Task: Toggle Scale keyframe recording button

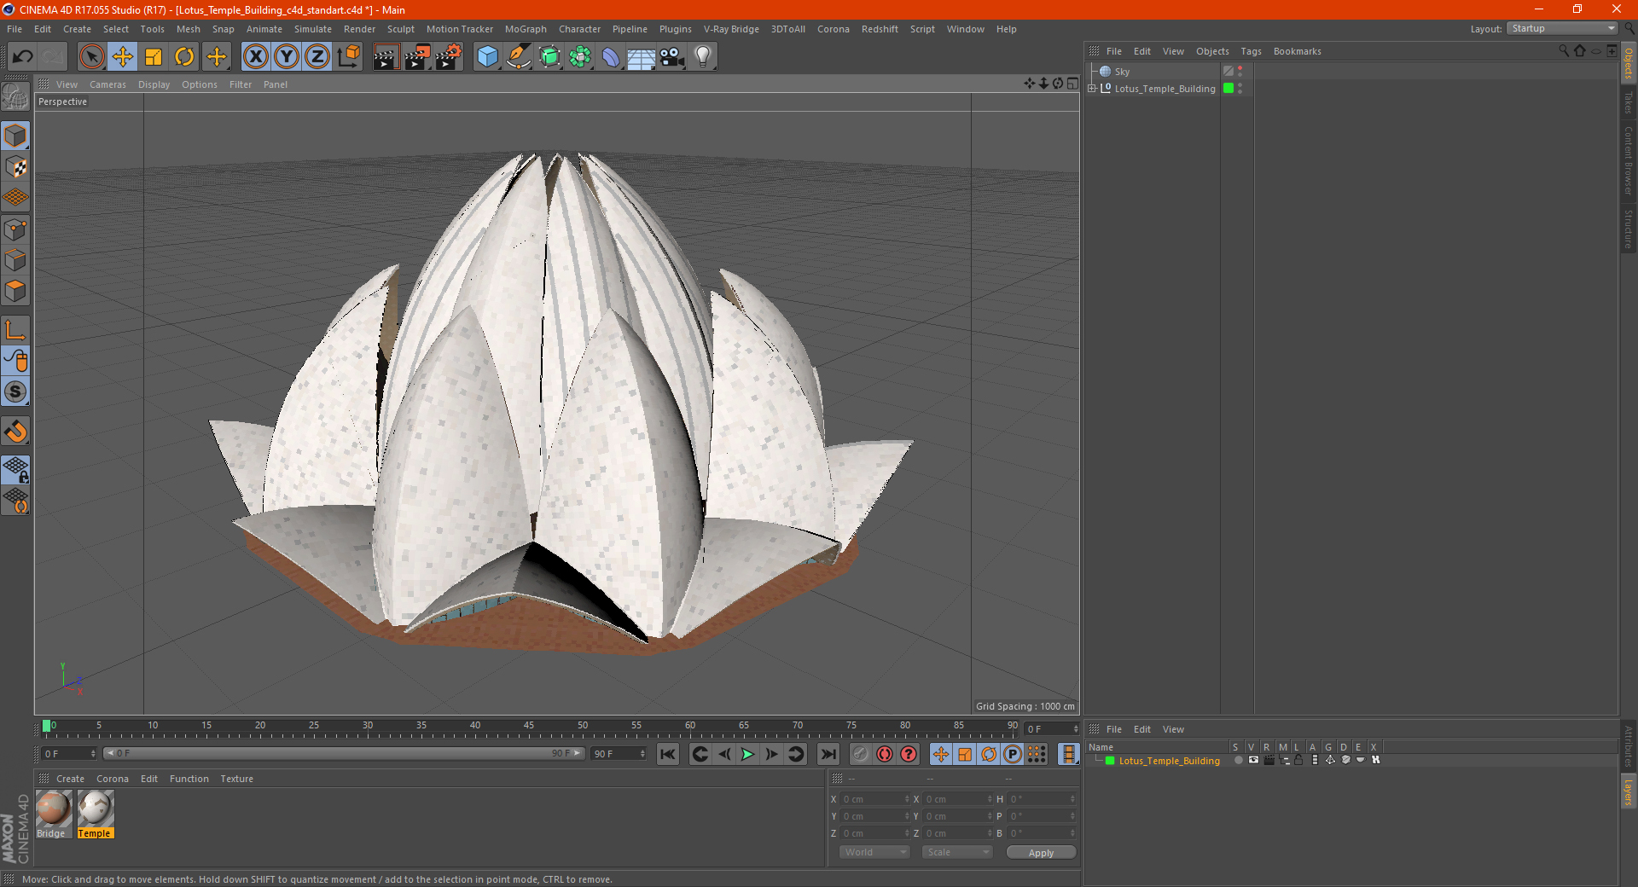Action: click(x=964, y=754)
